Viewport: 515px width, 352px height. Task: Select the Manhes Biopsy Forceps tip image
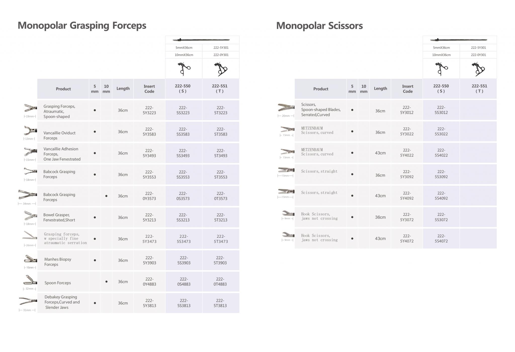coord(30,259)
